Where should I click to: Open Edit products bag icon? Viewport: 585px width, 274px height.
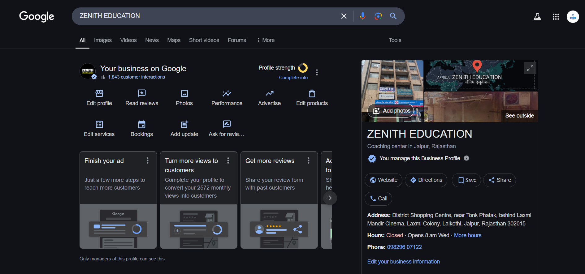pyautogui.click(x=312, y=93)
